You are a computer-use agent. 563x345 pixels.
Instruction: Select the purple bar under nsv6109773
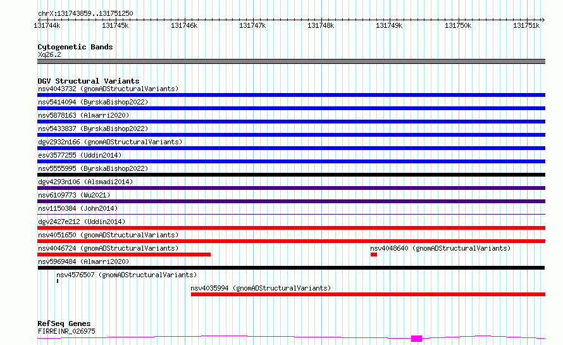291,201
